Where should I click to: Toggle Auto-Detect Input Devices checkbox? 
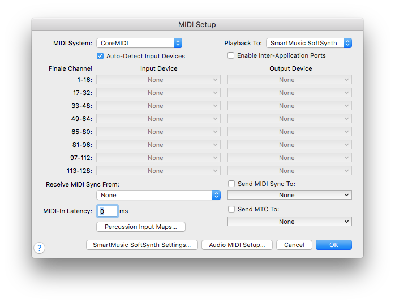(100, 56)
